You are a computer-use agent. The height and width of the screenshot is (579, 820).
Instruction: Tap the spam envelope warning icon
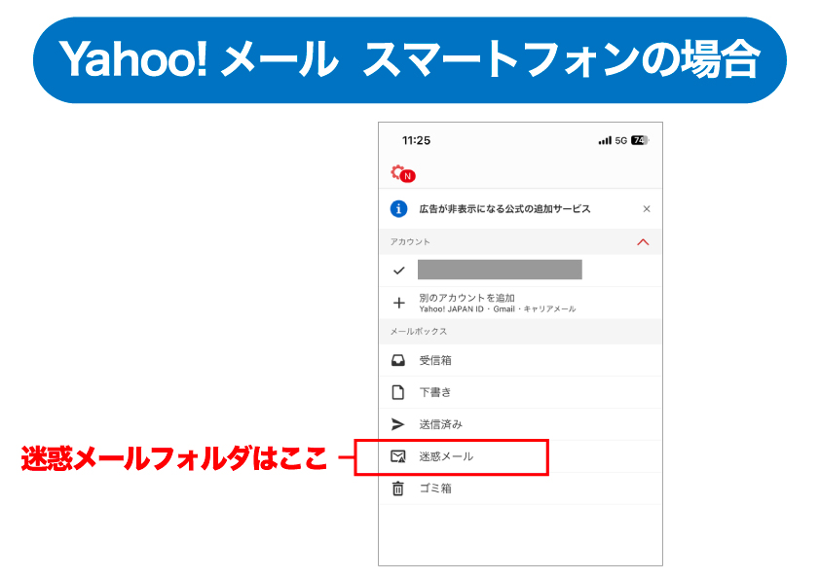(x=398, y=456)
